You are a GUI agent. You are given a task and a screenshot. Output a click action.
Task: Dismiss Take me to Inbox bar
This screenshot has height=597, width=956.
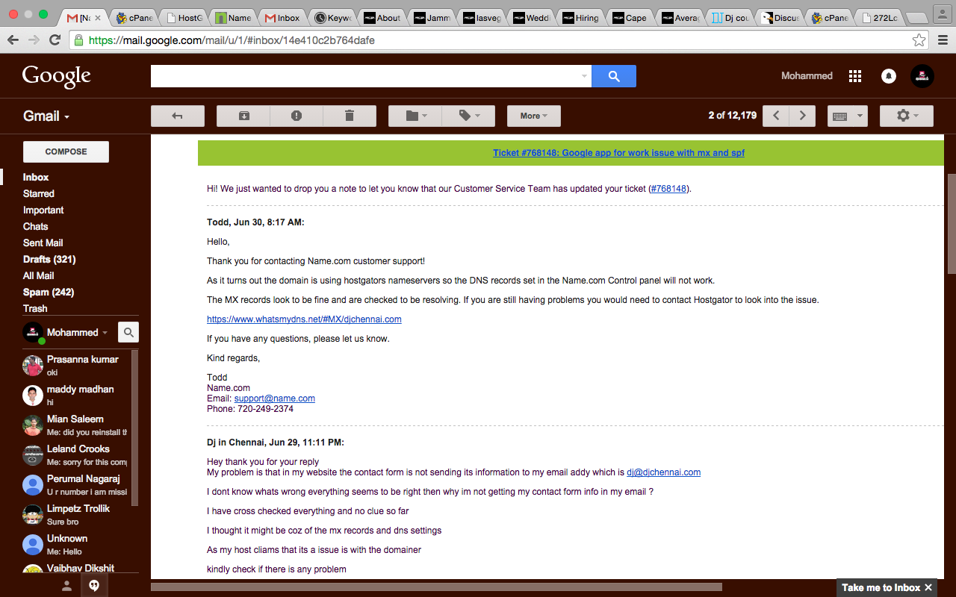click(928, 587)
